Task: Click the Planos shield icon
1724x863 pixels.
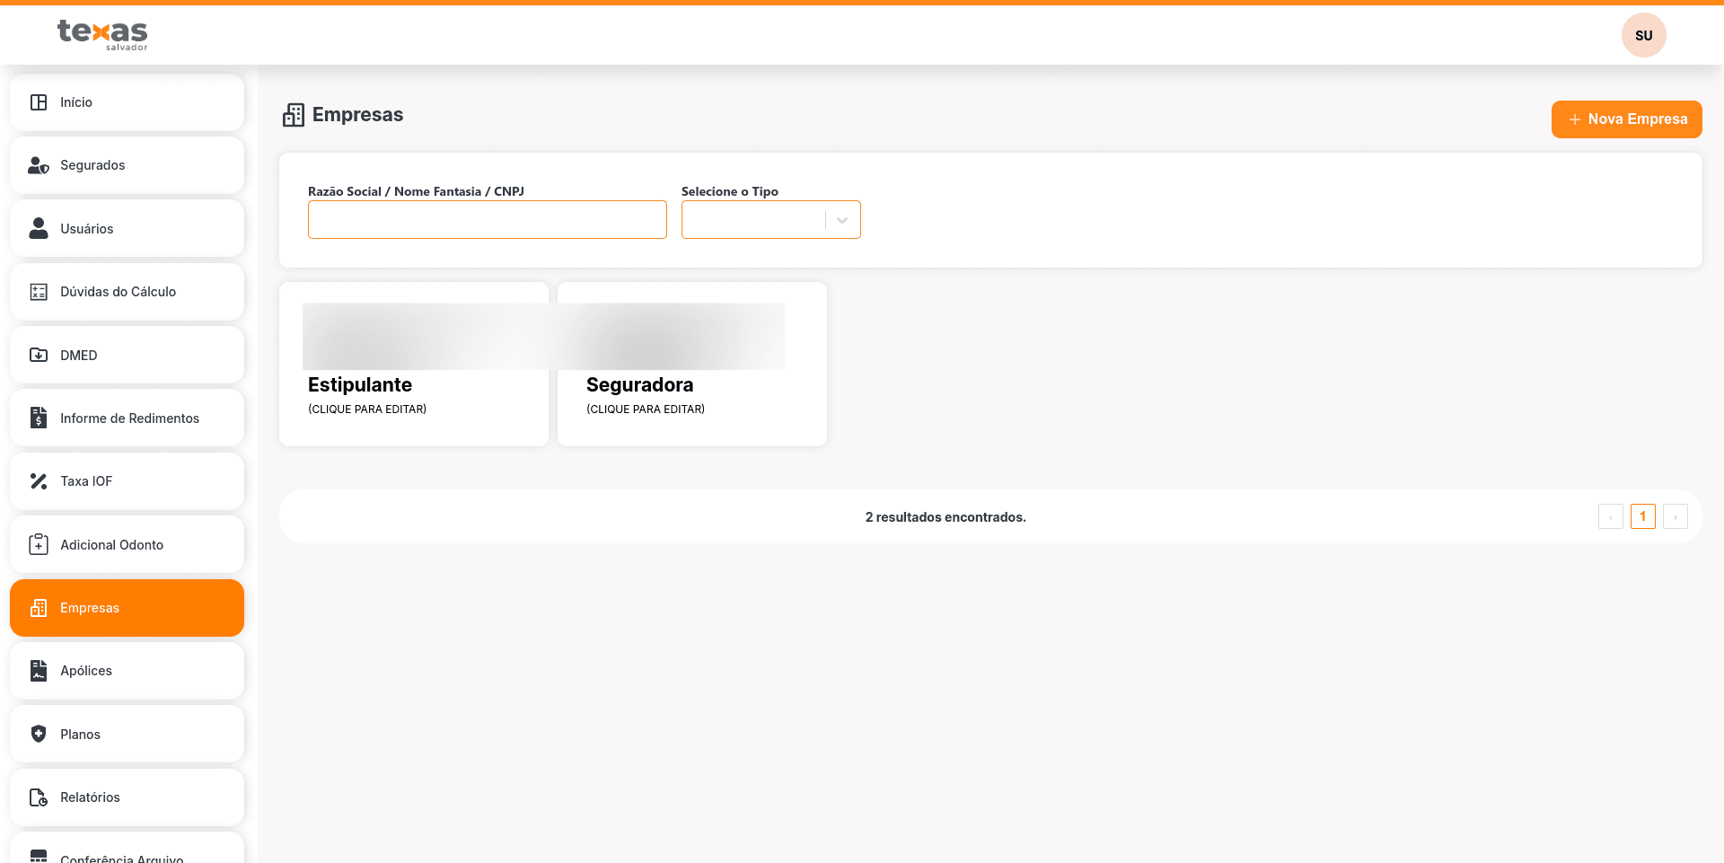Action: coord(39,734)
